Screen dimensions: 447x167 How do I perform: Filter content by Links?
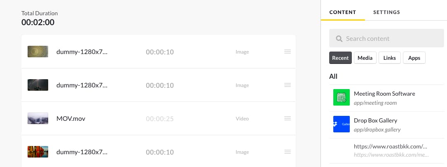pyautogui.click(x=390, y=58)
